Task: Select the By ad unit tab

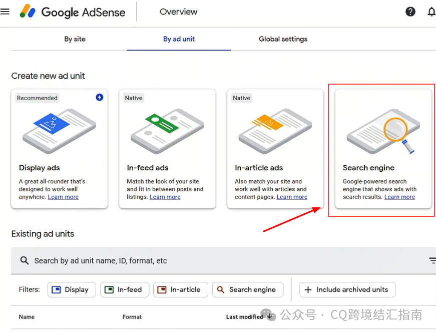Action: click(179, 39)
